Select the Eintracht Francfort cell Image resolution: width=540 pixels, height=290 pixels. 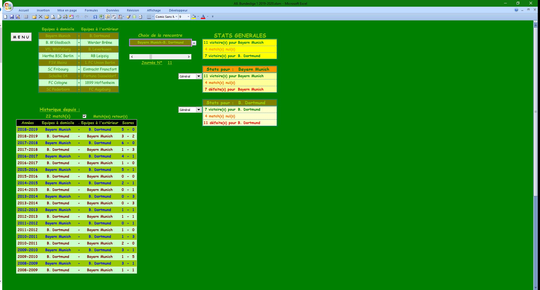tap(100, 69)
